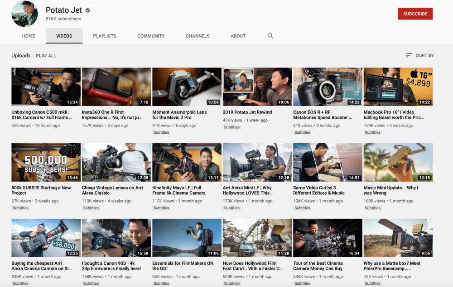This screenshot has height=287, width=453.
Task: Open the Sort By dropdown
Action: click(x=420, y=56)
